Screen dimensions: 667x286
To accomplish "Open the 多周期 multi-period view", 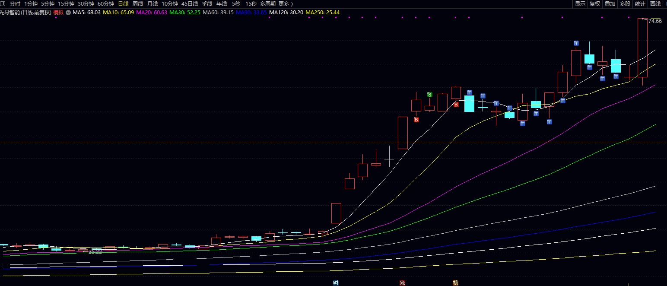I will pyautogui.click(x=268, y=4).
